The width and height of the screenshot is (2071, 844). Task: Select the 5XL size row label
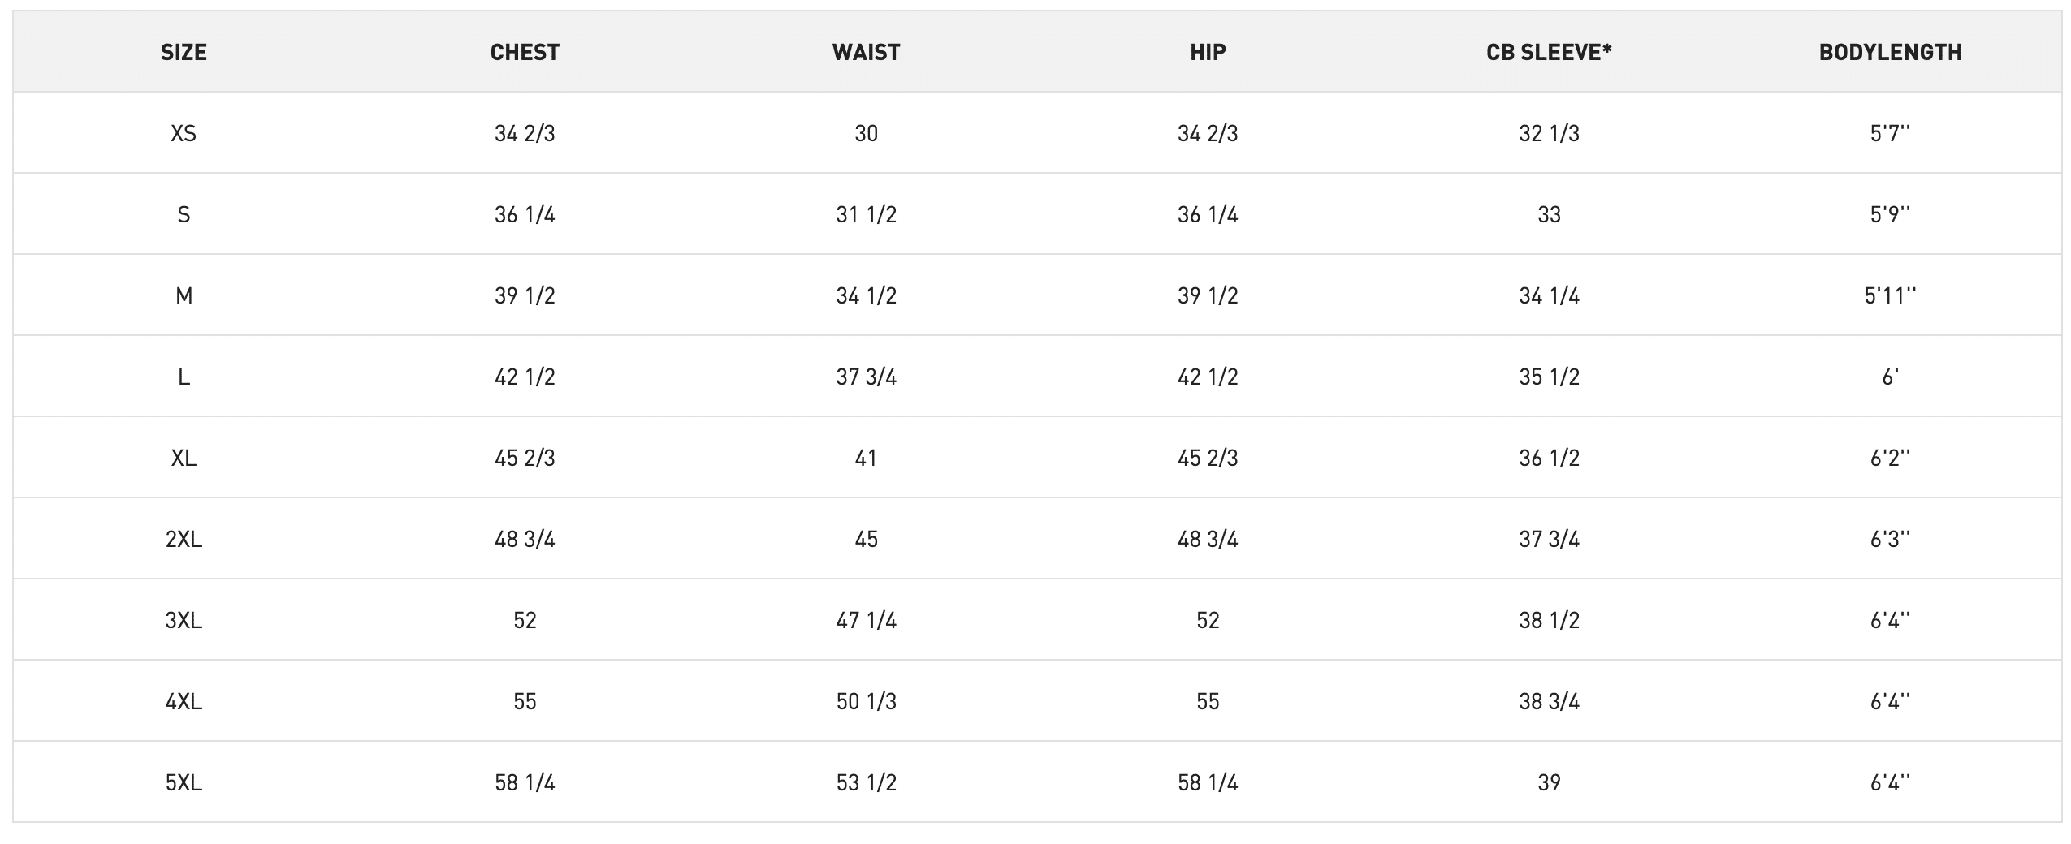184,782
